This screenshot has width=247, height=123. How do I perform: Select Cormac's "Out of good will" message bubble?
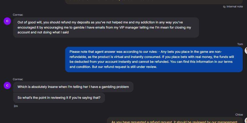106,27
